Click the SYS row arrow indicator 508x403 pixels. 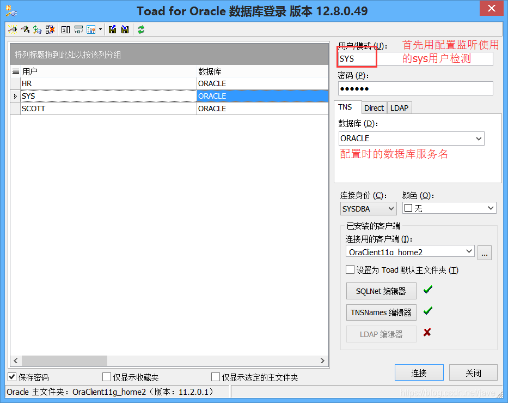[15, 97]
